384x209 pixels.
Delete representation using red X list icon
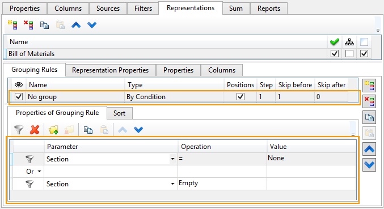pyautogui.click(x=28, y=25)
